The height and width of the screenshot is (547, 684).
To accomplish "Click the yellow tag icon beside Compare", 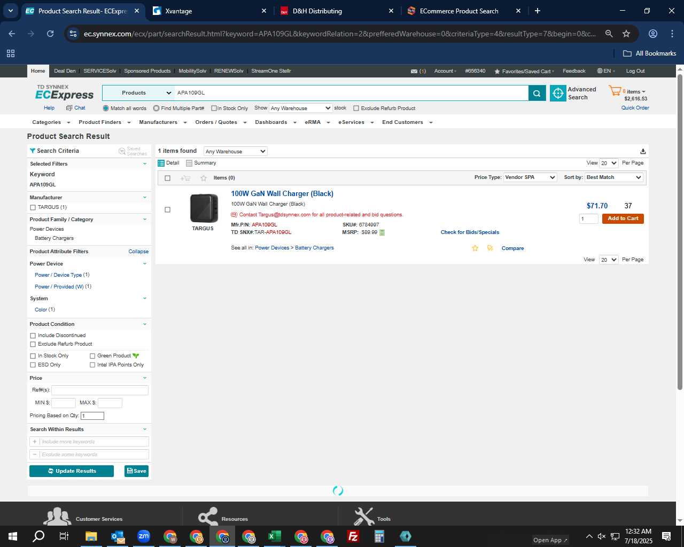I will tap(490, 248).
